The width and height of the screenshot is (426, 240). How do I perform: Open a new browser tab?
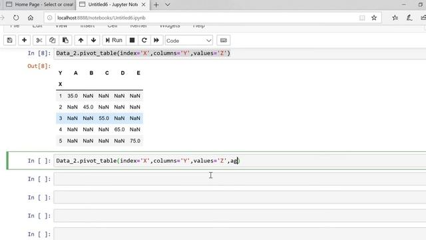[156, 5]
